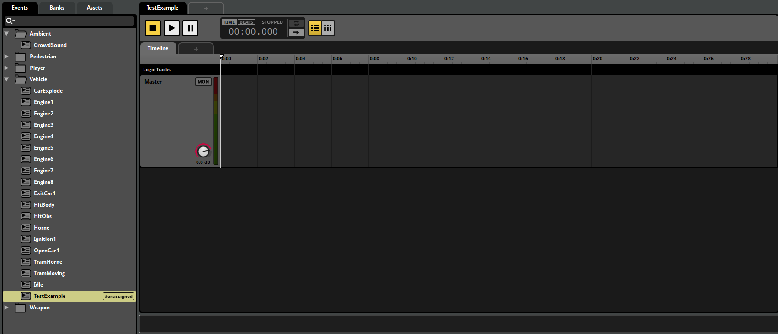Screen dimensions: 778x334
Task: Click the ExitCar1 event icon
Action: click(26, 193)
